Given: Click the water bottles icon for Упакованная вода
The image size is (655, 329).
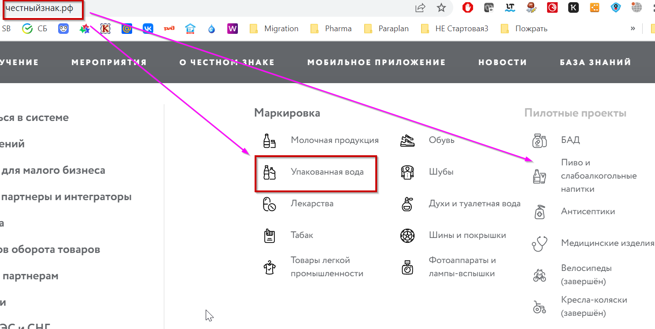Looking at the screenshot, I should (269, 172).
